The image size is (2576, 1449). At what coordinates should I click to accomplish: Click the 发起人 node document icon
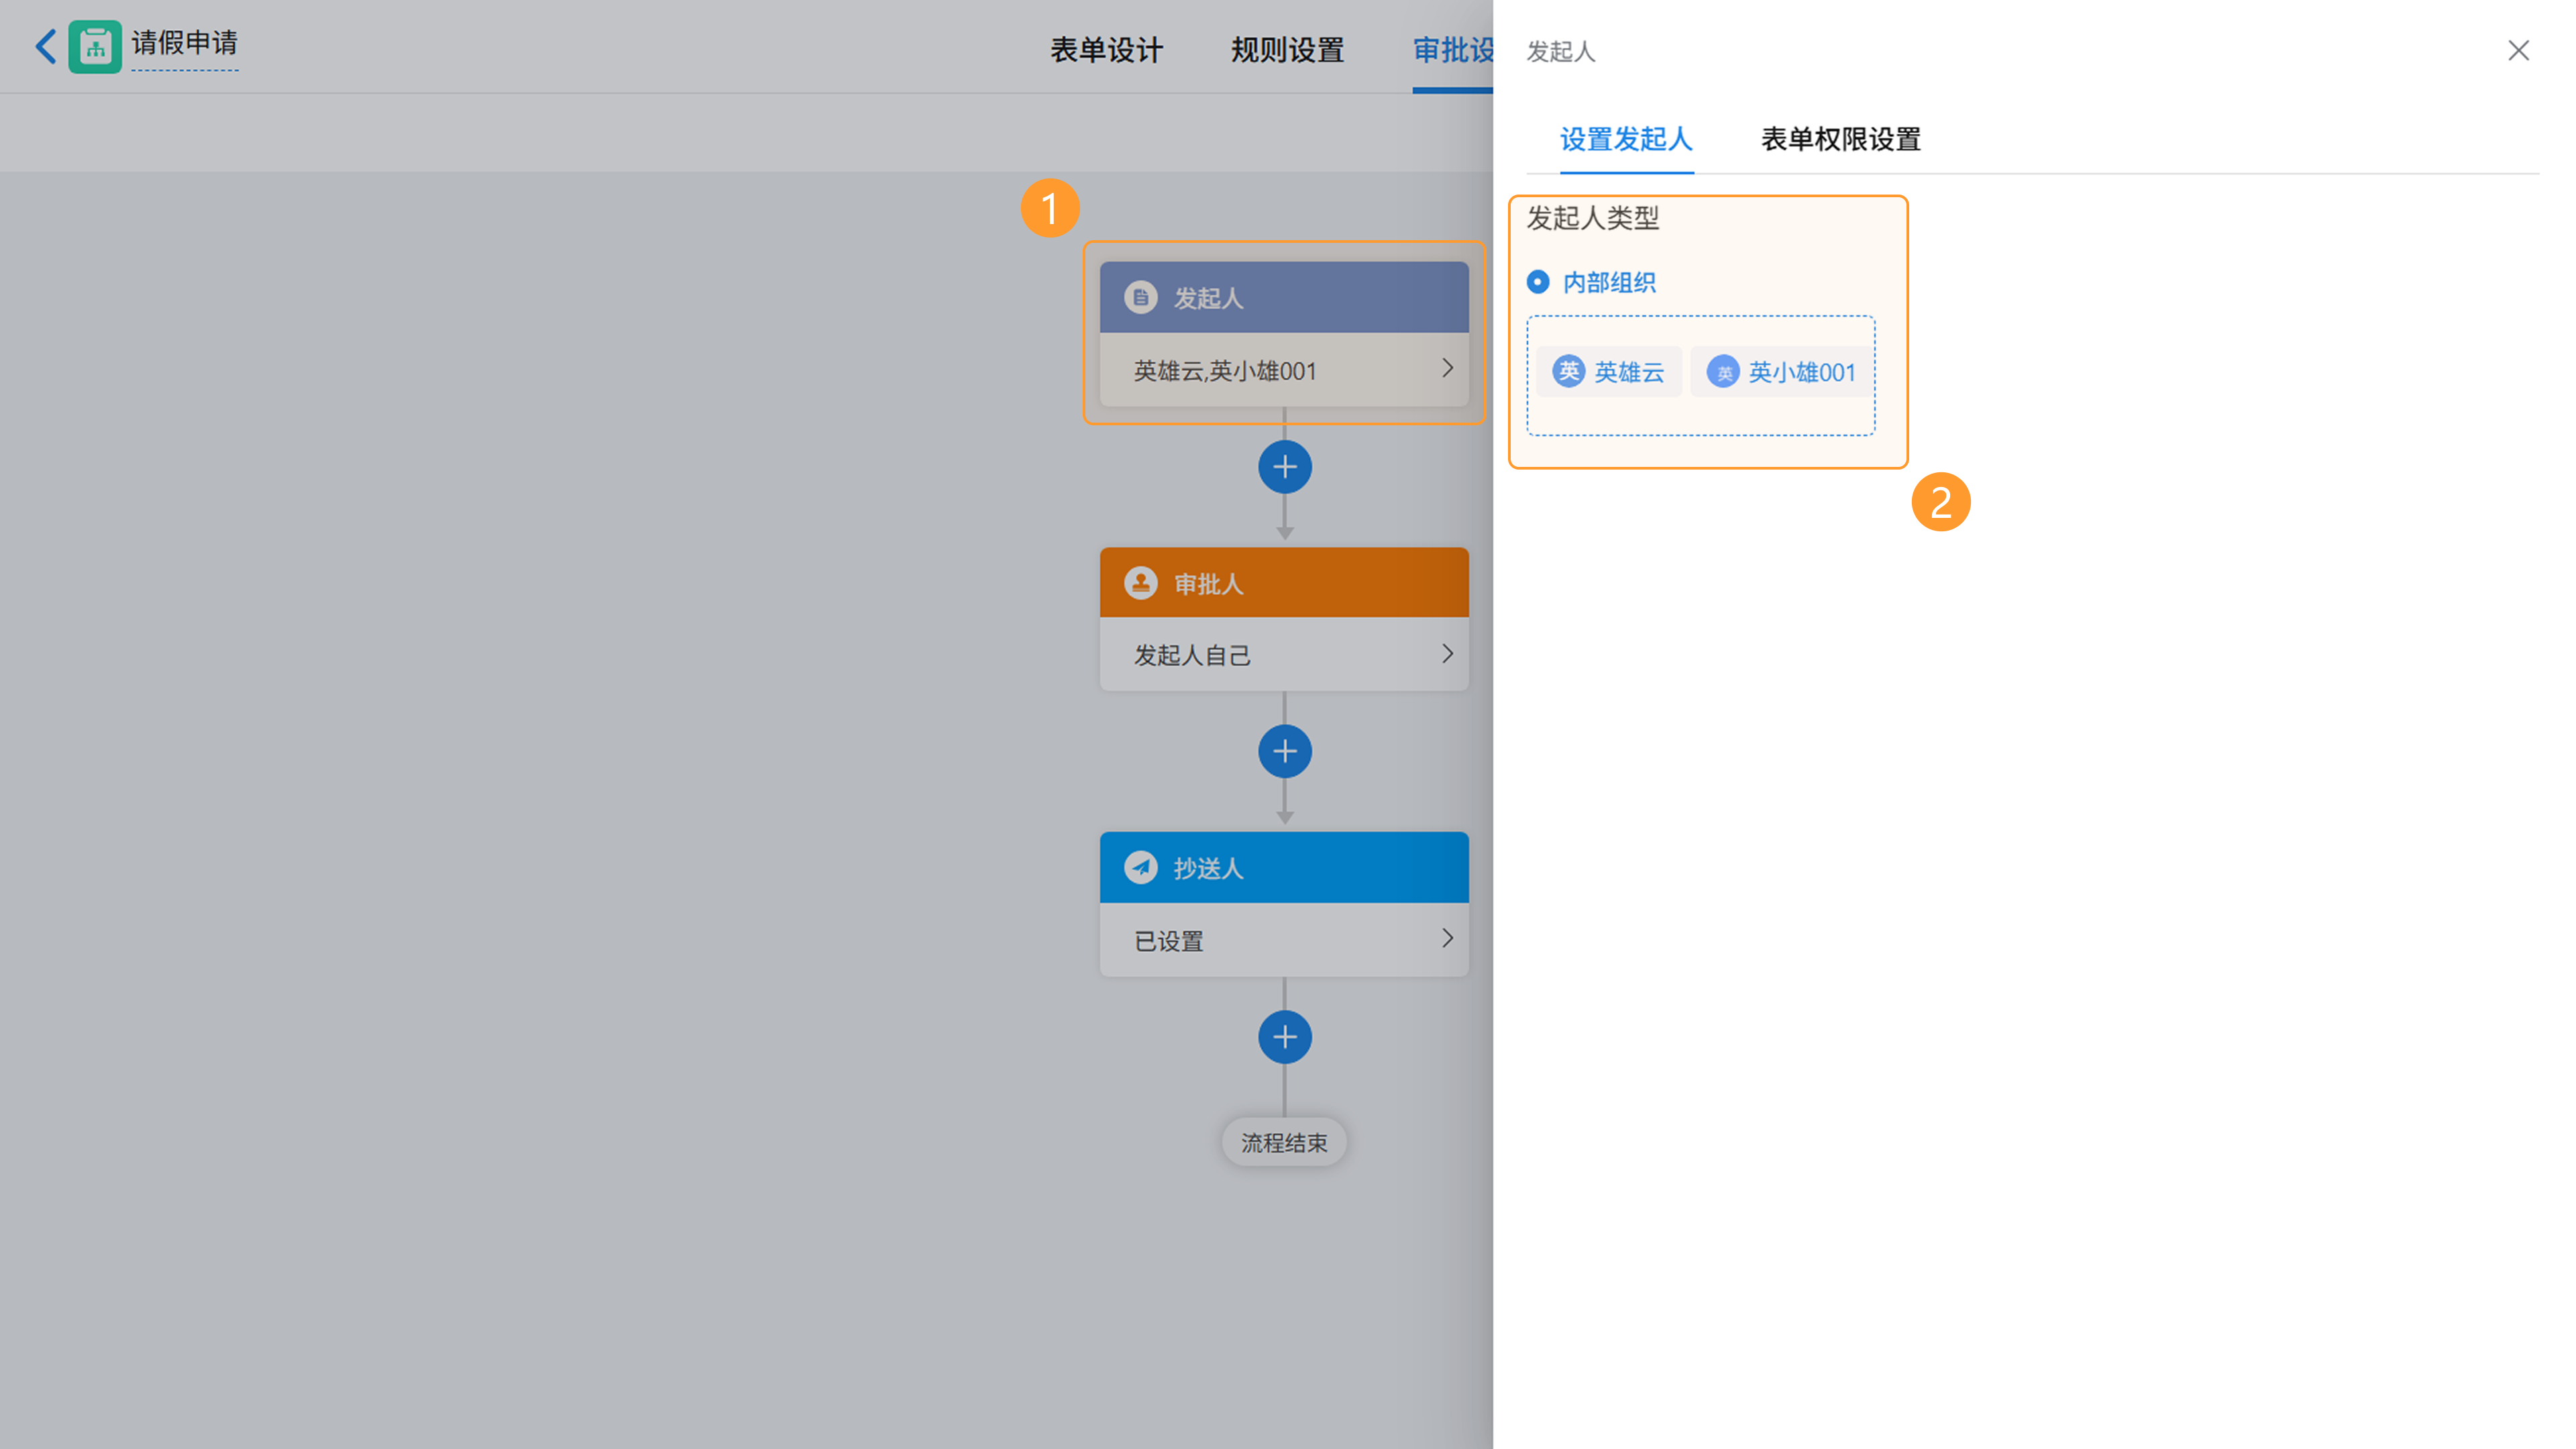point(1140,297)
